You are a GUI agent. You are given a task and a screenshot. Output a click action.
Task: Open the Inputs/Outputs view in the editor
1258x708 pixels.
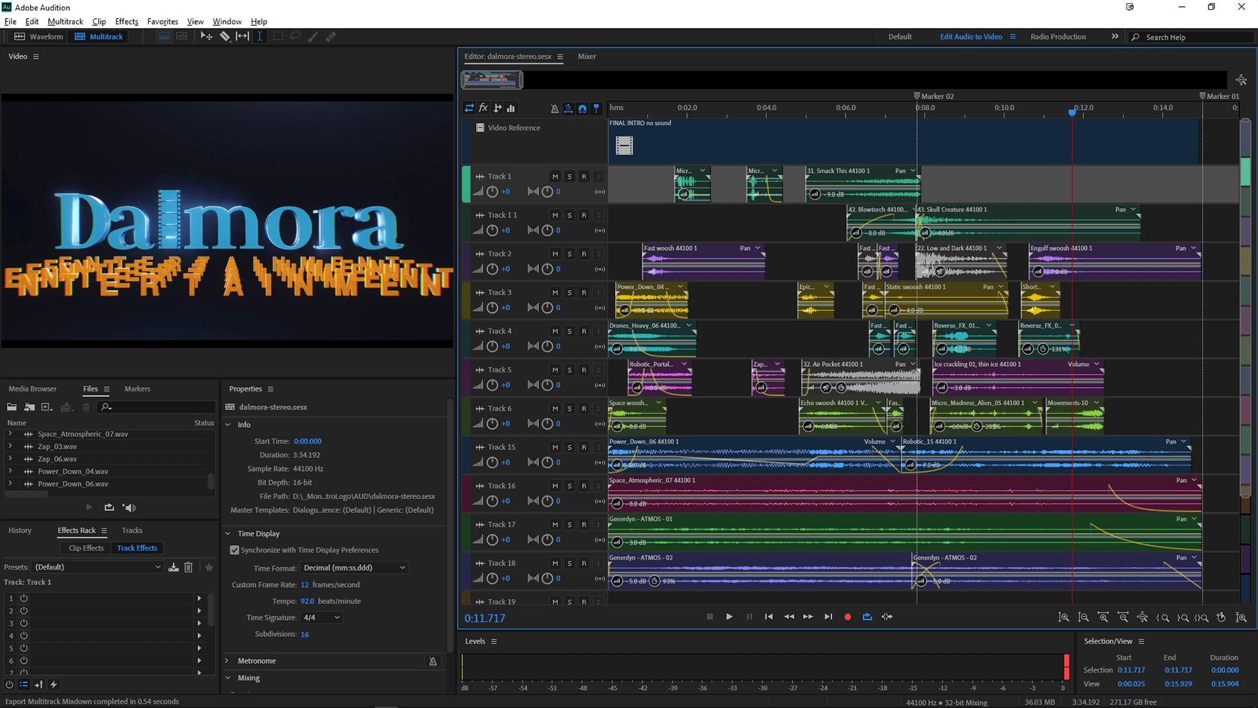click(470, 108)
